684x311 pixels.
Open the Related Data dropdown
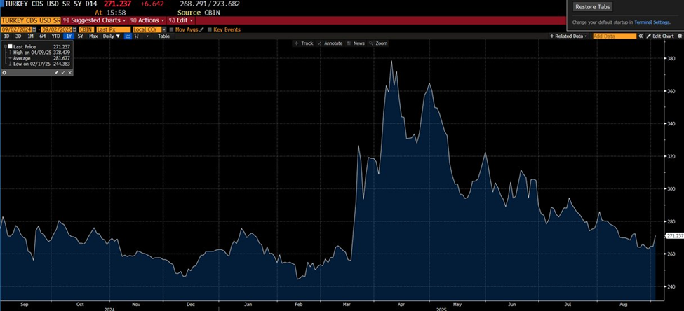[570, 36]
